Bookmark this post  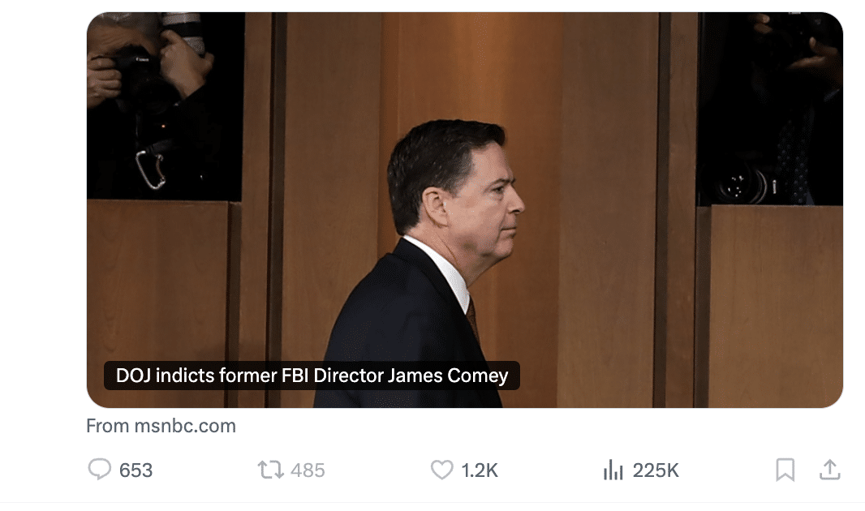785,470
